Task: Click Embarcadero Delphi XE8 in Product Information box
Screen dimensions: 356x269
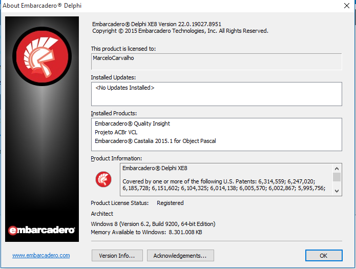Action: point(155,169)
